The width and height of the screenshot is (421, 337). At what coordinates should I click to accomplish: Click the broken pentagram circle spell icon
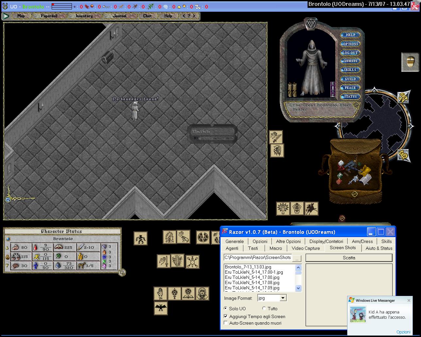coord(203,237)
